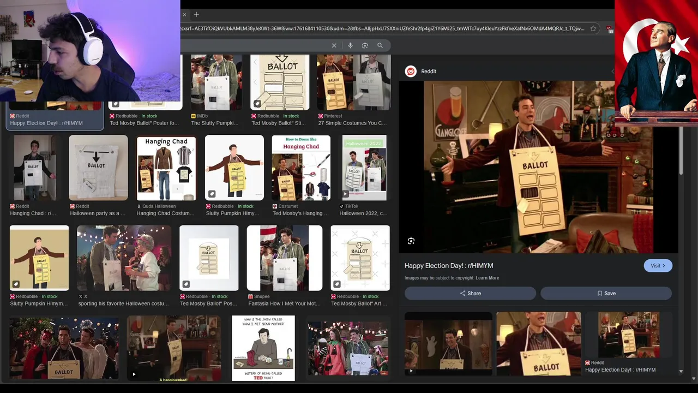Bookmark this page with the star icon

pos(593,28)
